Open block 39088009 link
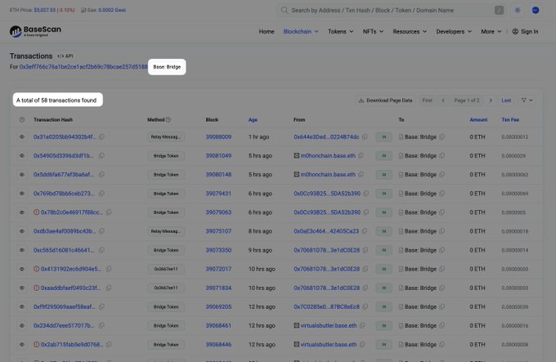The height and width of the screenshot is (362, 556). coord(218,136)
